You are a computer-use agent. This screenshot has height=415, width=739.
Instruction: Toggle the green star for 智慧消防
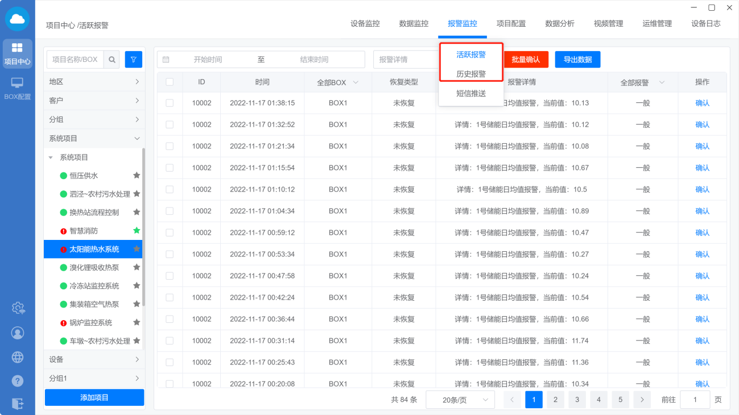click(x=137, y=230)
